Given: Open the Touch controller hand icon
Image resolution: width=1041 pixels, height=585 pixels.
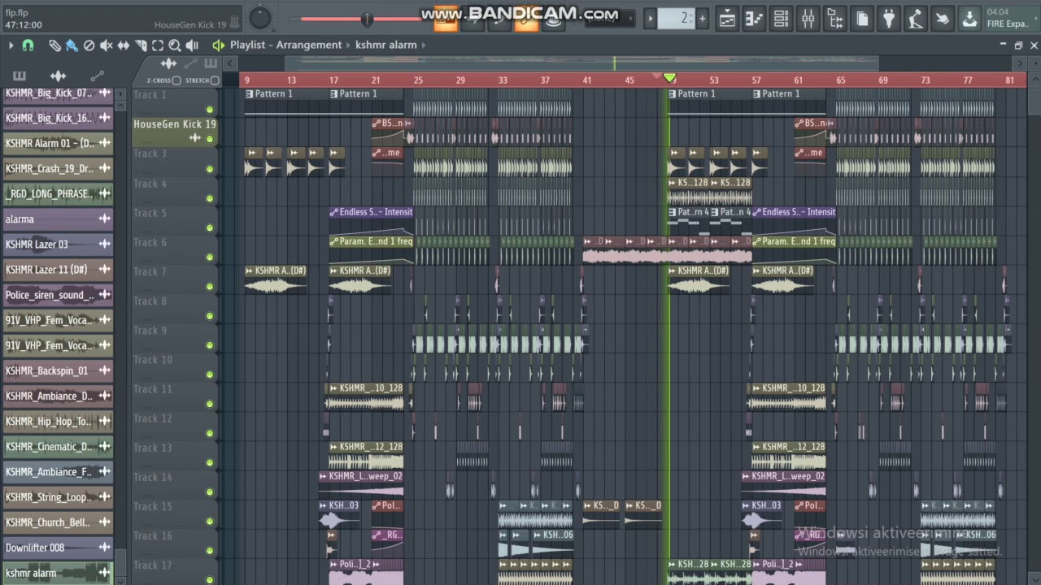Looking at the screenshot, I should coord(943,18).
